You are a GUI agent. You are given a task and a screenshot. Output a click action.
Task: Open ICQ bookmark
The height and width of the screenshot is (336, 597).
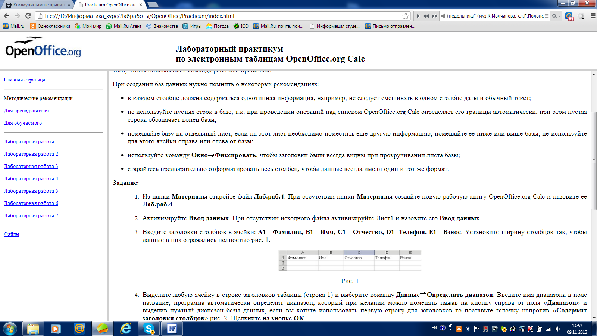241,26
